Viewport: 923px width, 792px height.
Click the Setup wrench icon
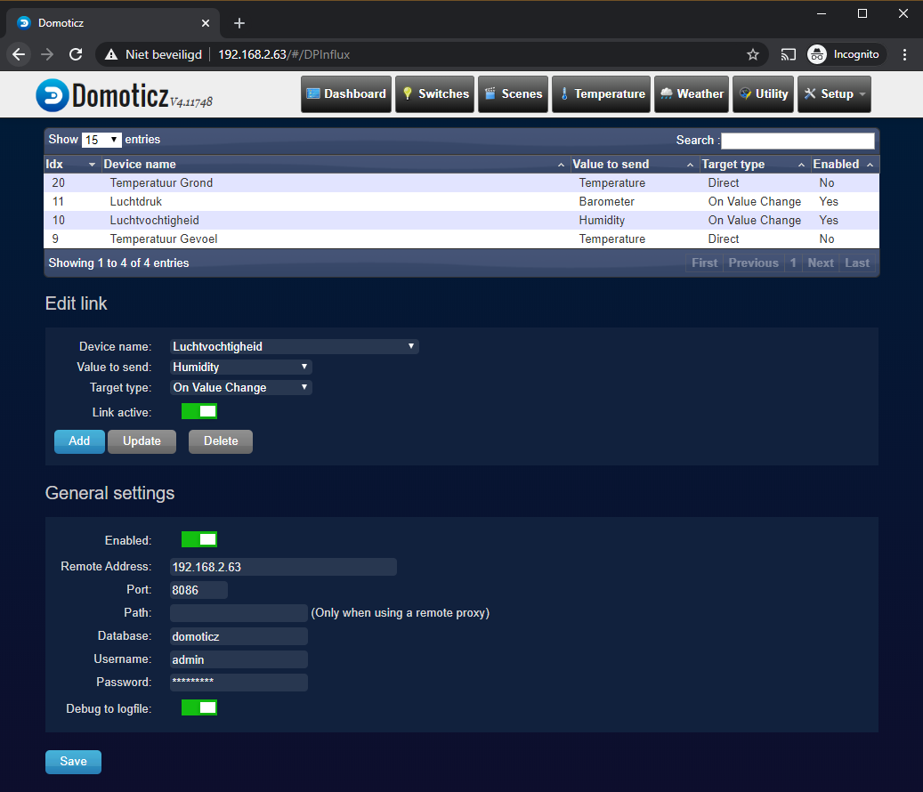812,93
